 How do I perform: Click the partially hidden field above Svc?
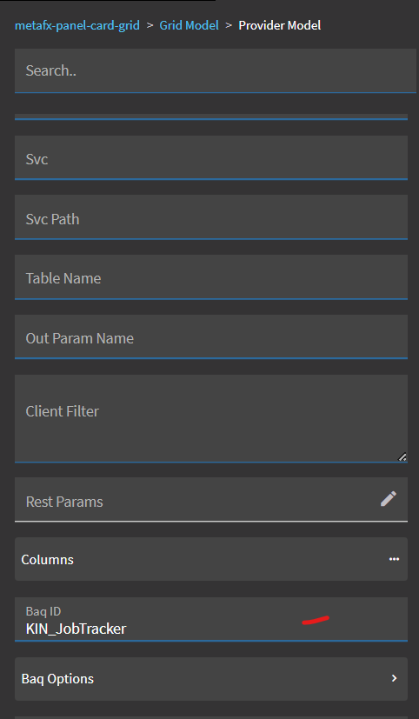[211, 117]
